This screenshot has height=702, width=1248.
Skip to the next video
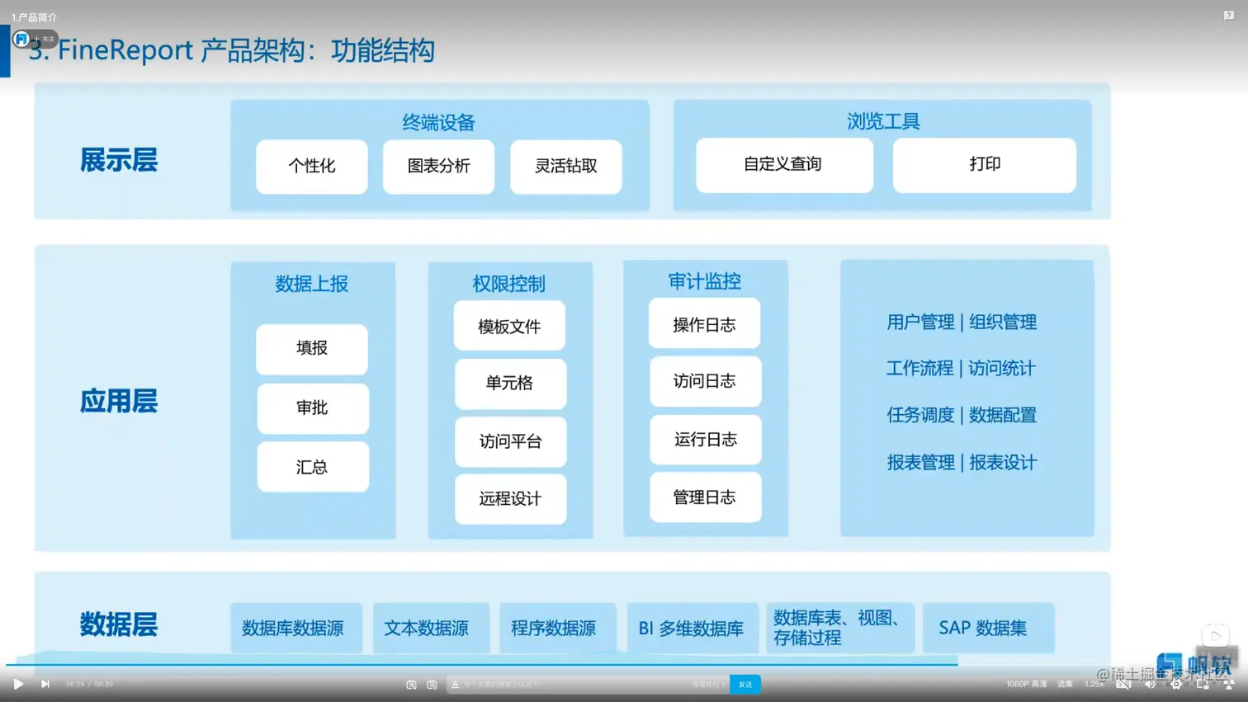[x=45, y=684]
